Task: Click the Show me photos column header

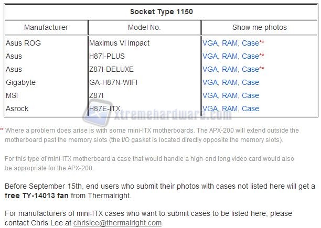Action: coord(260,27)
